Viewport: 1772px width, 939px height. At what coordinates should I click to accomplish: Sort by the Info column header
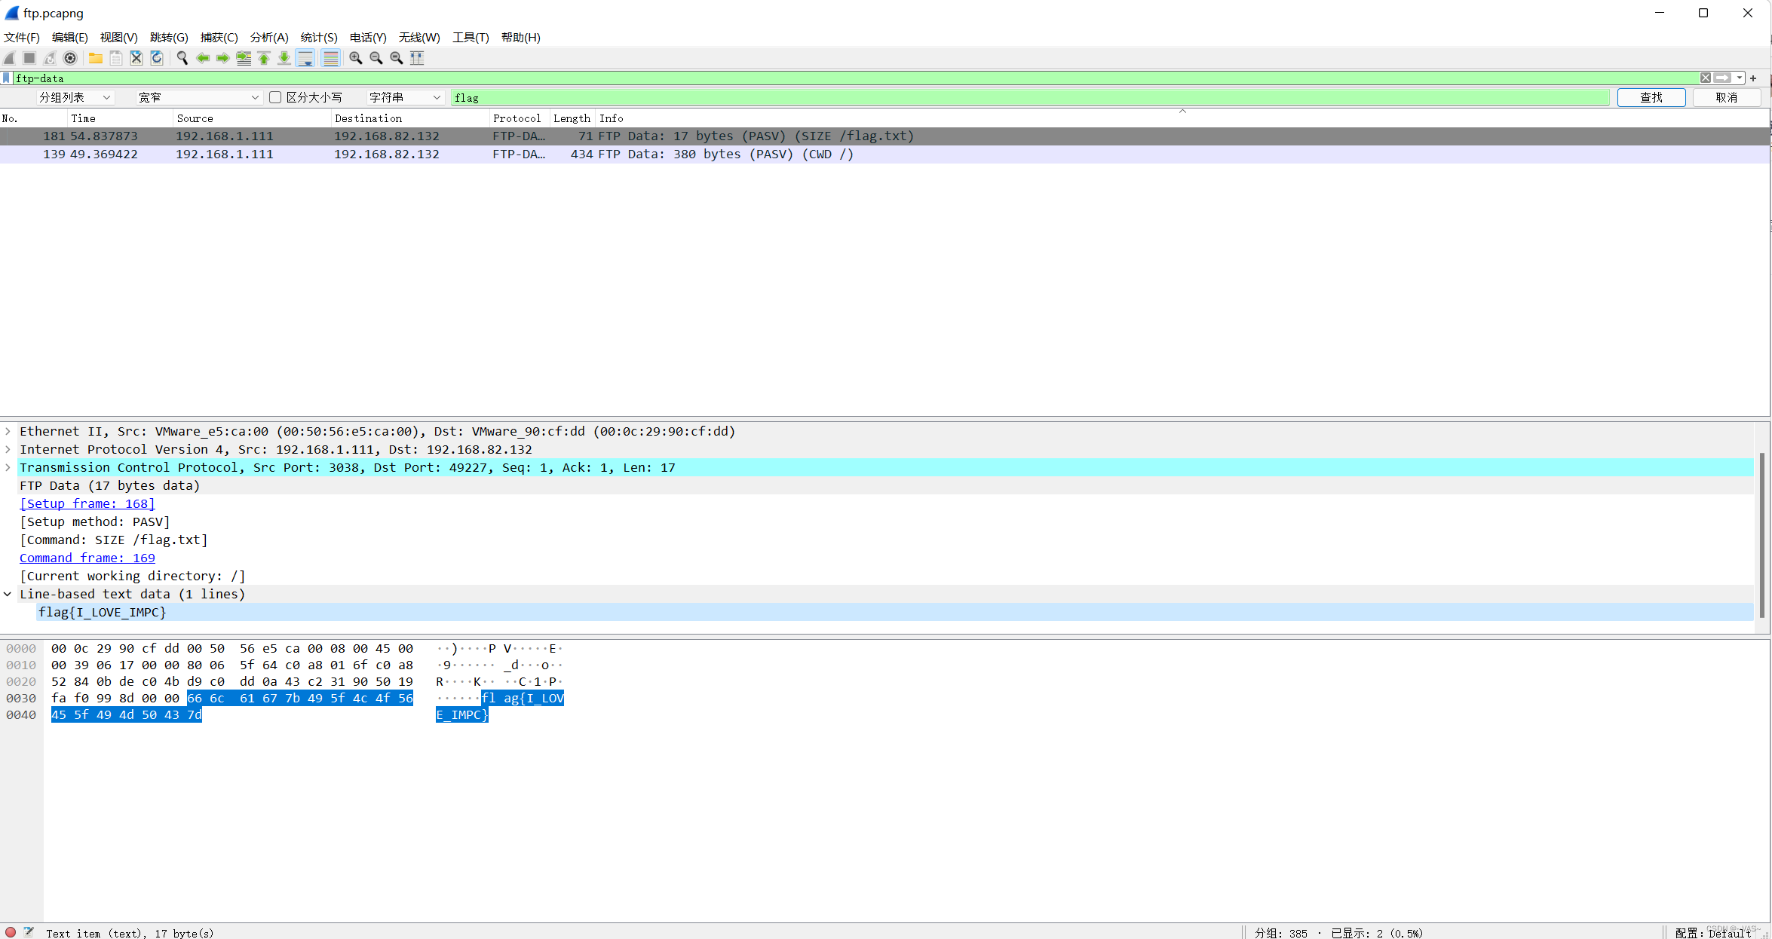[x=1182, y=118]
